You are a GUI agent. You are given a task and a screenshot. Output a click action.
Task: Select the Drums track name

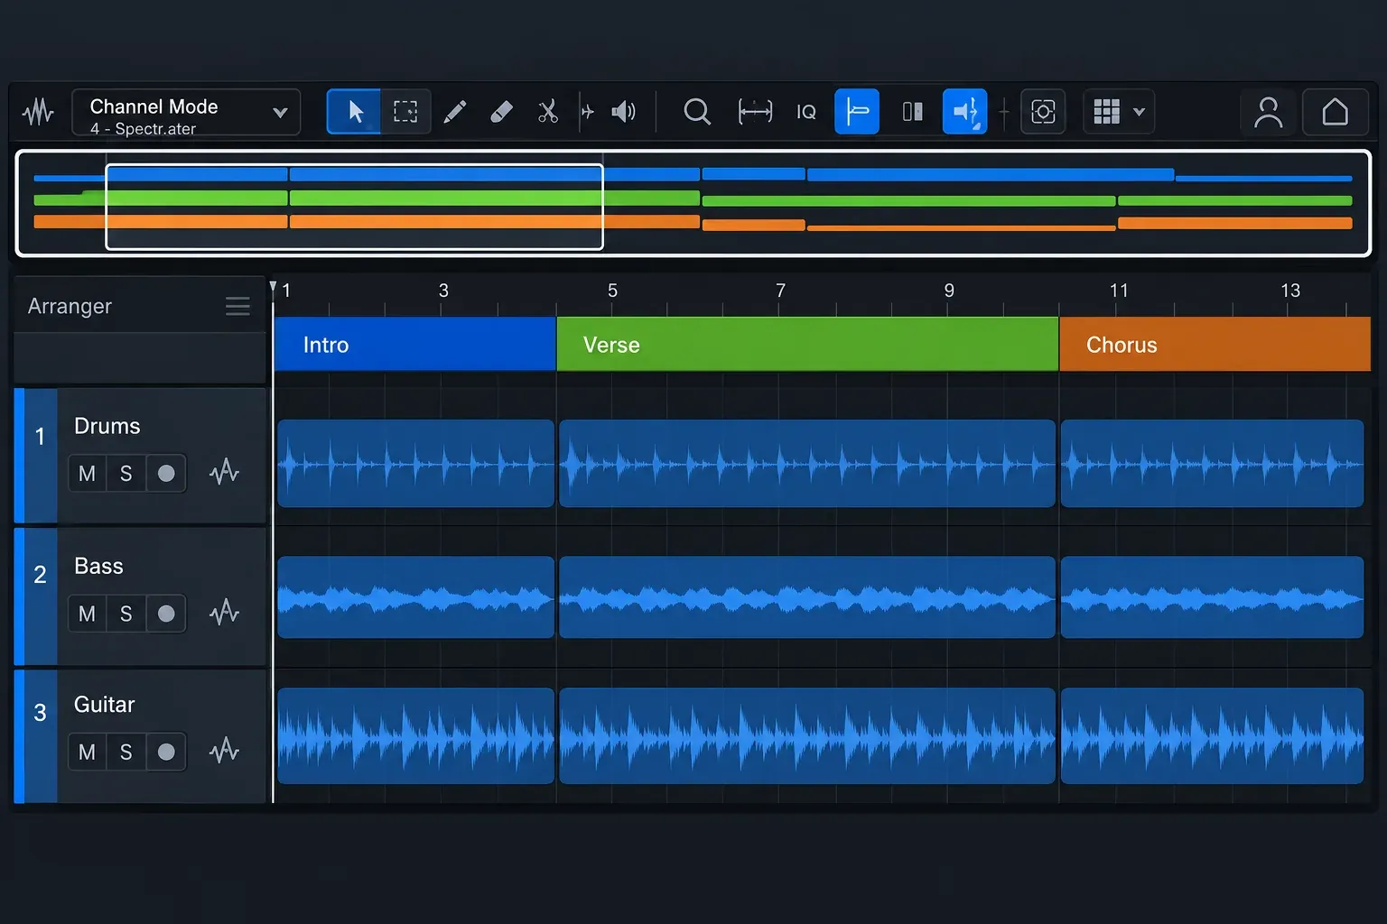pos(107,426)
